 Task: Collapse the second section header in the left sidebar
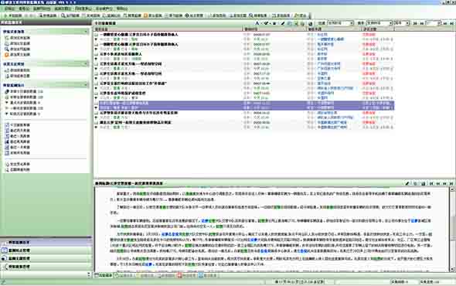[x=87, y=63]
